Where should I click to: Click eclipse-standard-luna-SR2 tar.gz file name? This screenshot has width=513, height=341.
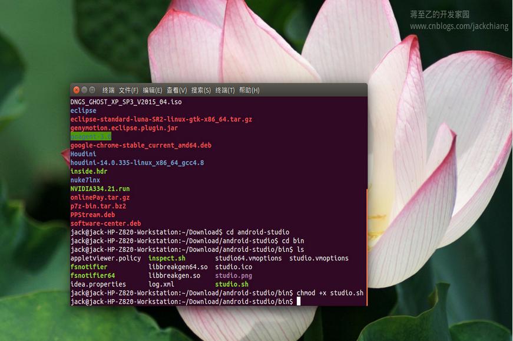click(161, 119)
